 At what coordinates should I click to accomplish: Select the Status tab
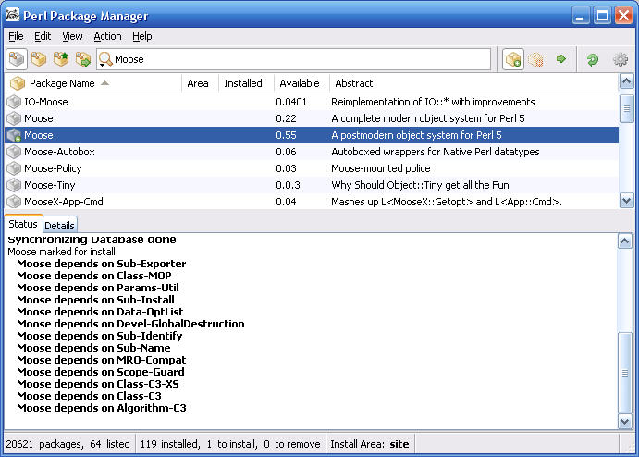[x=23, y=224]
